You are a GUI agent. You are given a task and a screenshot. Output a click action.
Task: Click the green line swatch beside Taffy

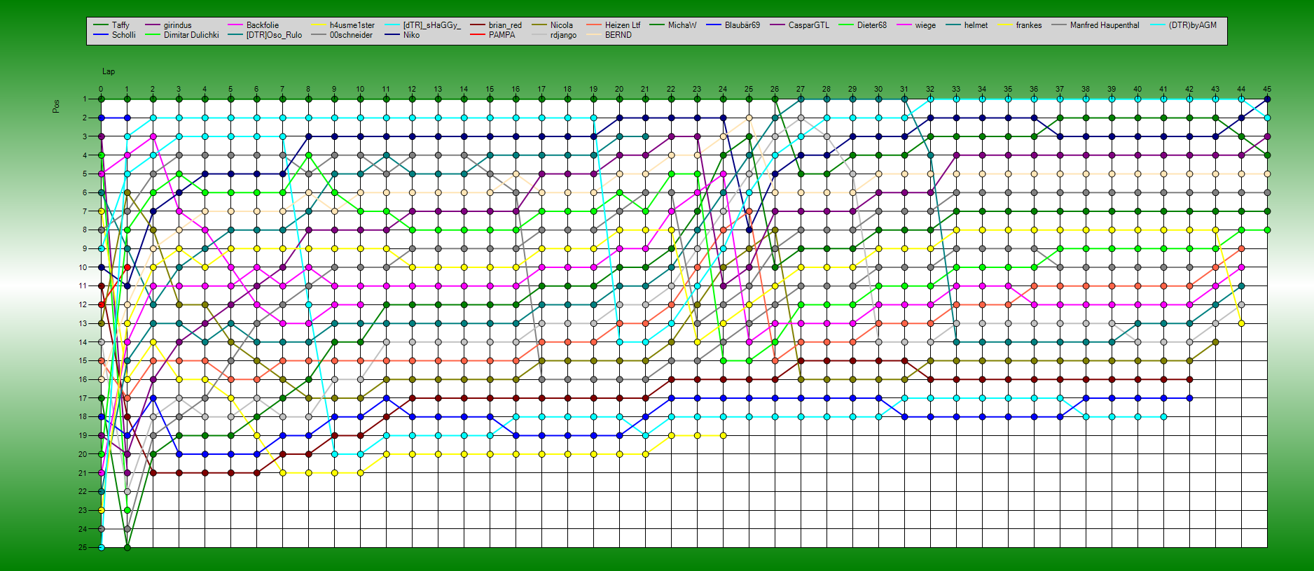(x=101, y=25)
